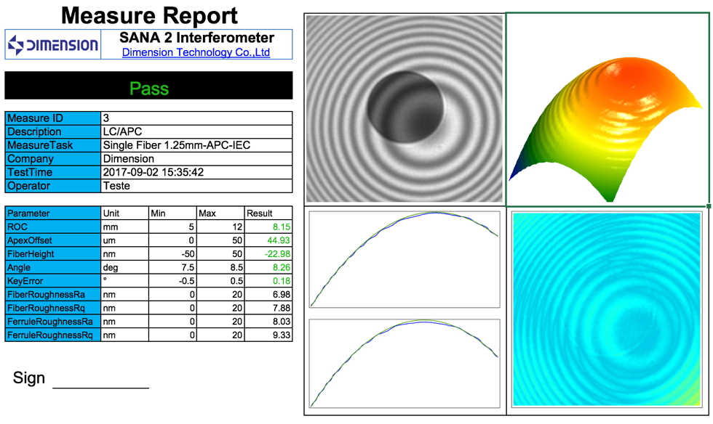Click the lower profile curve chart
Viewport: 713px width, 424px height.
[x=405, y=364]
